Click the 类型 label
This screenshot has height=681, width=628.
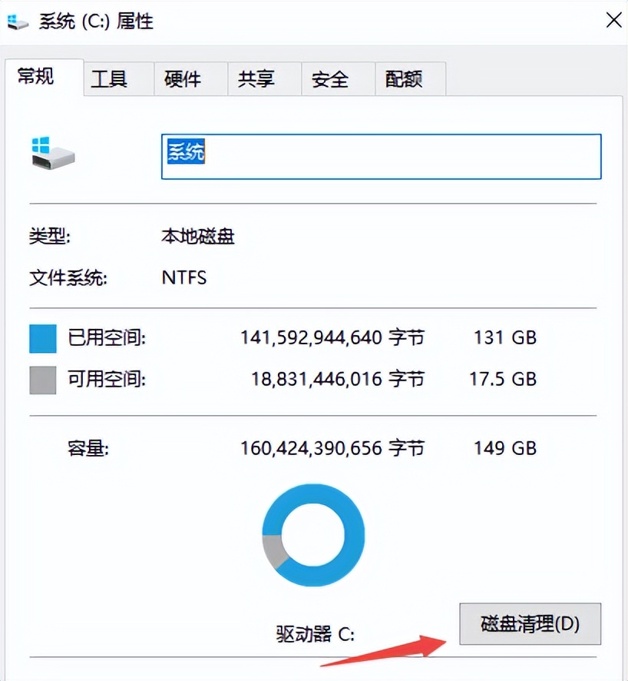point(49,237)
